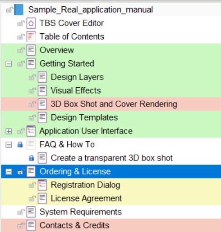Toggle the blue lock on FAQ & How To
This screenshot has height=232, width=221.
(20, 145)
